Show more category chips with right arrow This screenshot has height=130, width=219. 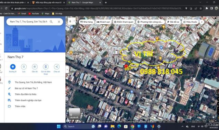[x=202, y=22]
